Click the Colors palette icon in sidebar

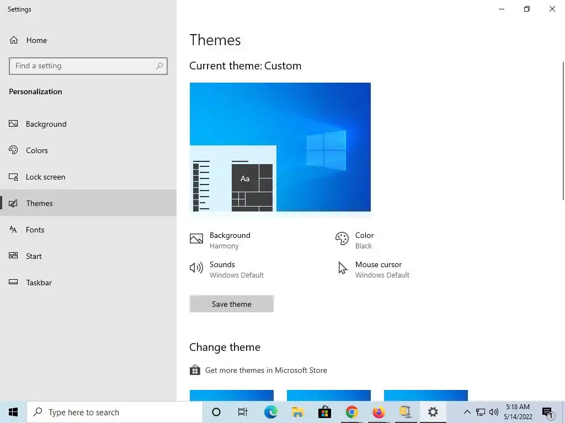(13, 150)
